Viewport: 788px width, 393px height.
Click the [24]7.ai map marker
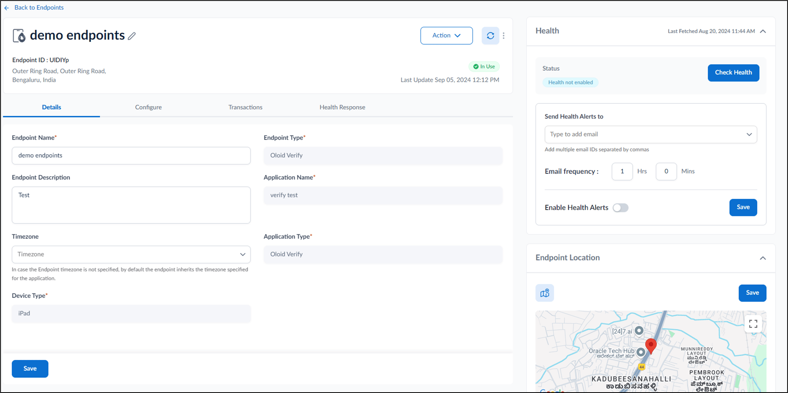coord(639,330)
